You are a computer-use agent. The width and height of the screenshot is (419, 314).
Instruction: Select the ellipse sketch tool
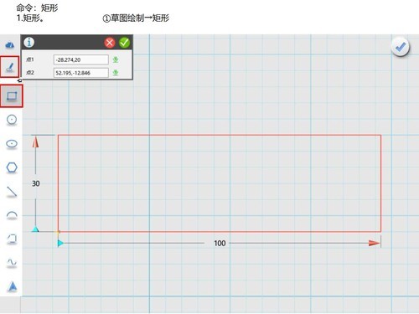(12, 144)
